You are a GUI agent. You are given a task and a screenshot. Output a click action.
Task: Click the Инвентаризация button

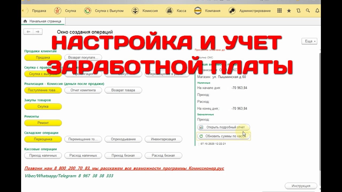point(163,139)
